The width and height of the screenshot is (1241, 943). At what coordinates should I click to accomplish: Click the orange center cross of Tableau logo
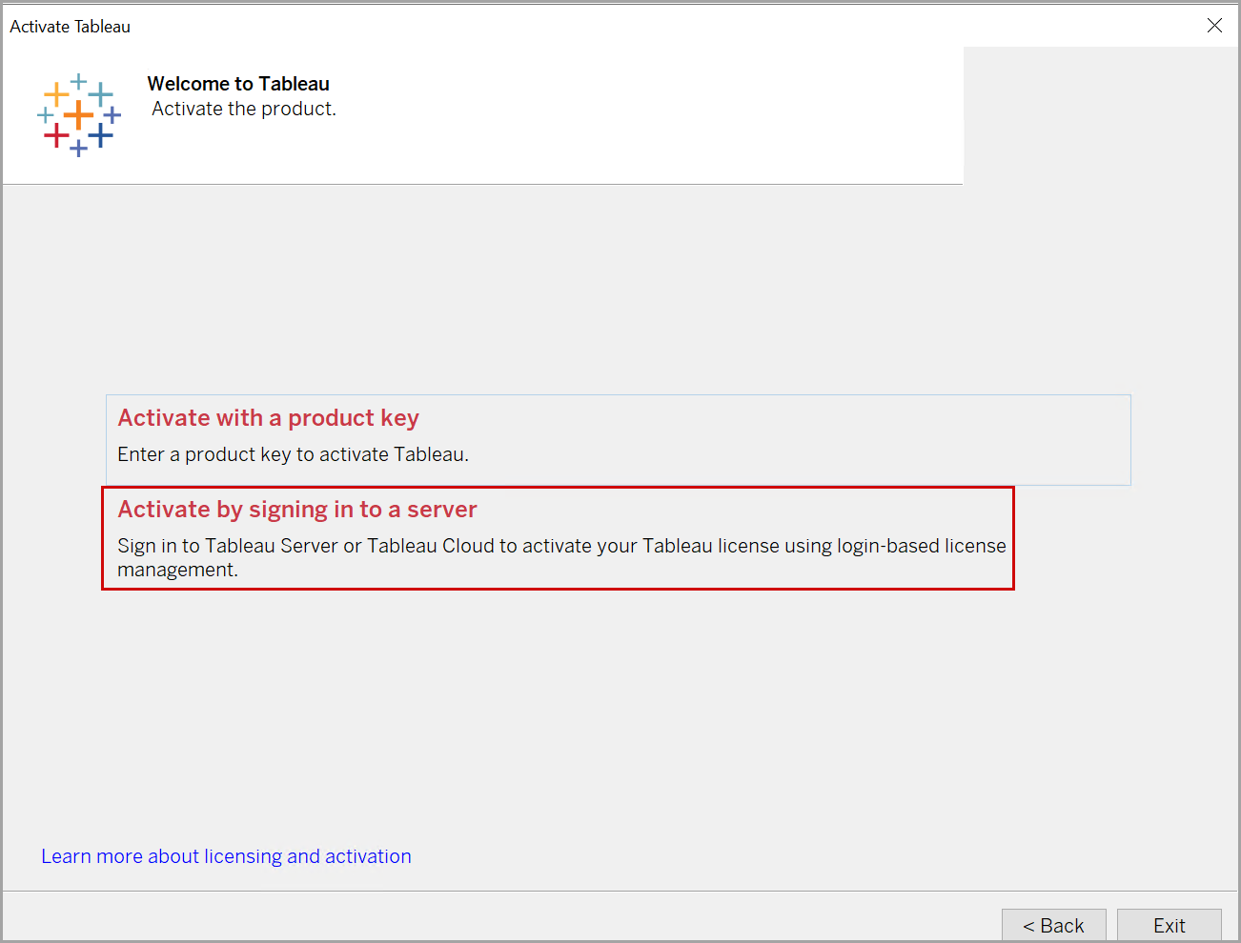[78, 115]
